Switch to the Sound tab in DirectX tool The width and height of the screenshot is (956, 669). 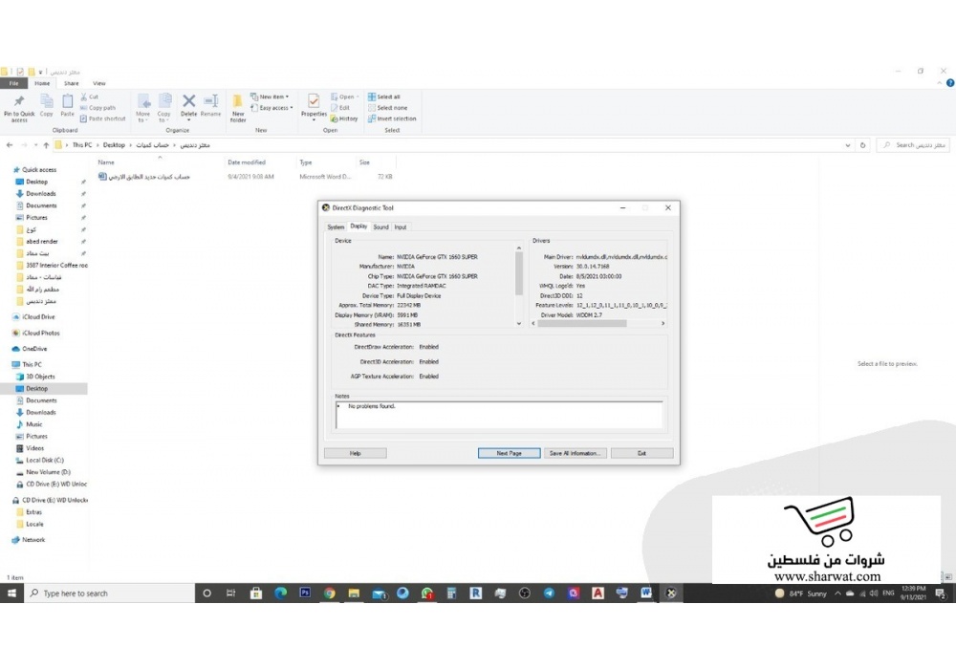click(380, 227)
